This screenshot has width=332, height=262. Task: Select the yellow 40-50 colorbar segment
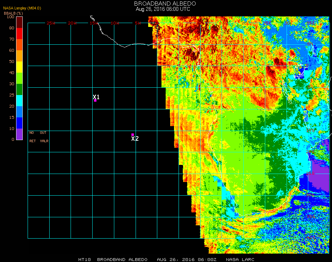click(20, 67)
